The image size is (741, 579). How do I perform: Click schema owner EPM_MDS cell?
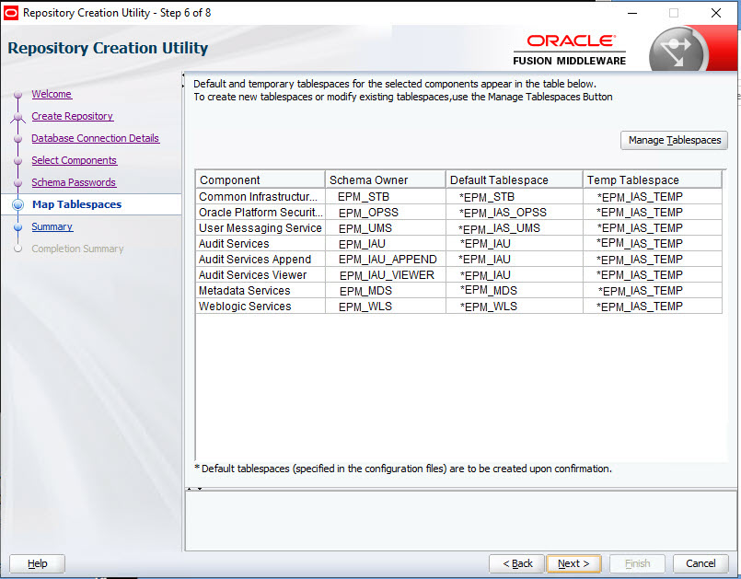pyautogui.click(x=385, y=290)
